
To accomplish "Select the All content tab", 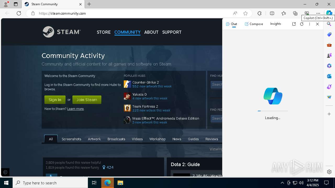I will point(51,139).
